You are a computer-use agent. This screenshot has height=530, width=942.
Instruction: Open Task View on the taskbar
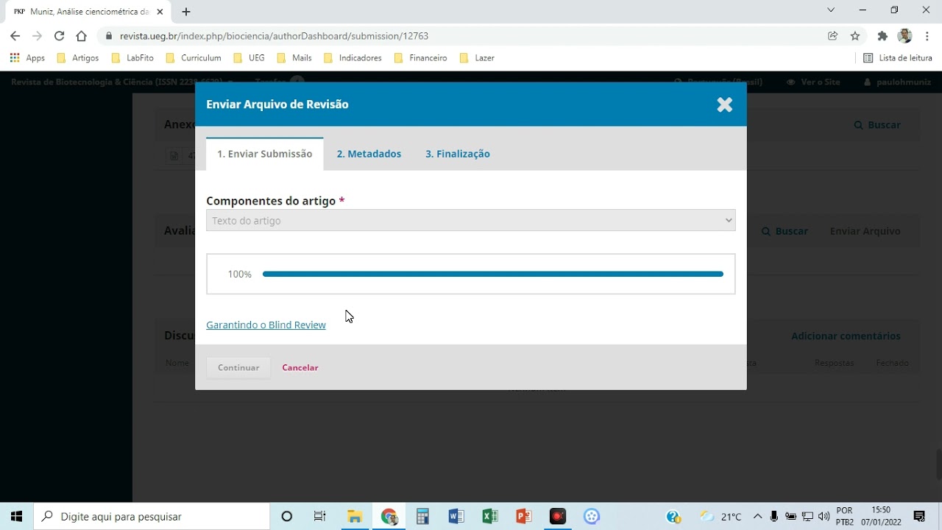(320, 517)
